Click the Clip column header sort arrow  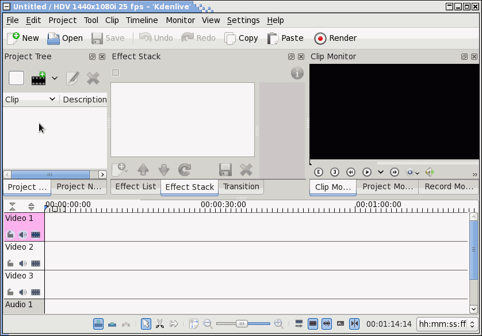[x=52, y=99]
